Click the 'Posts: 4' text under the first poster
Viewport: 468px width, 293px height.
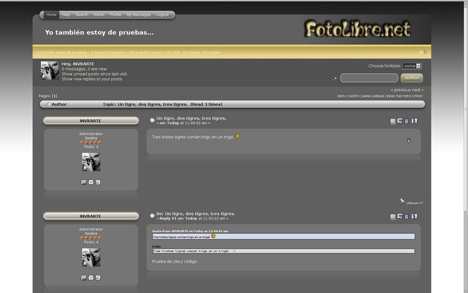[91, 147]
